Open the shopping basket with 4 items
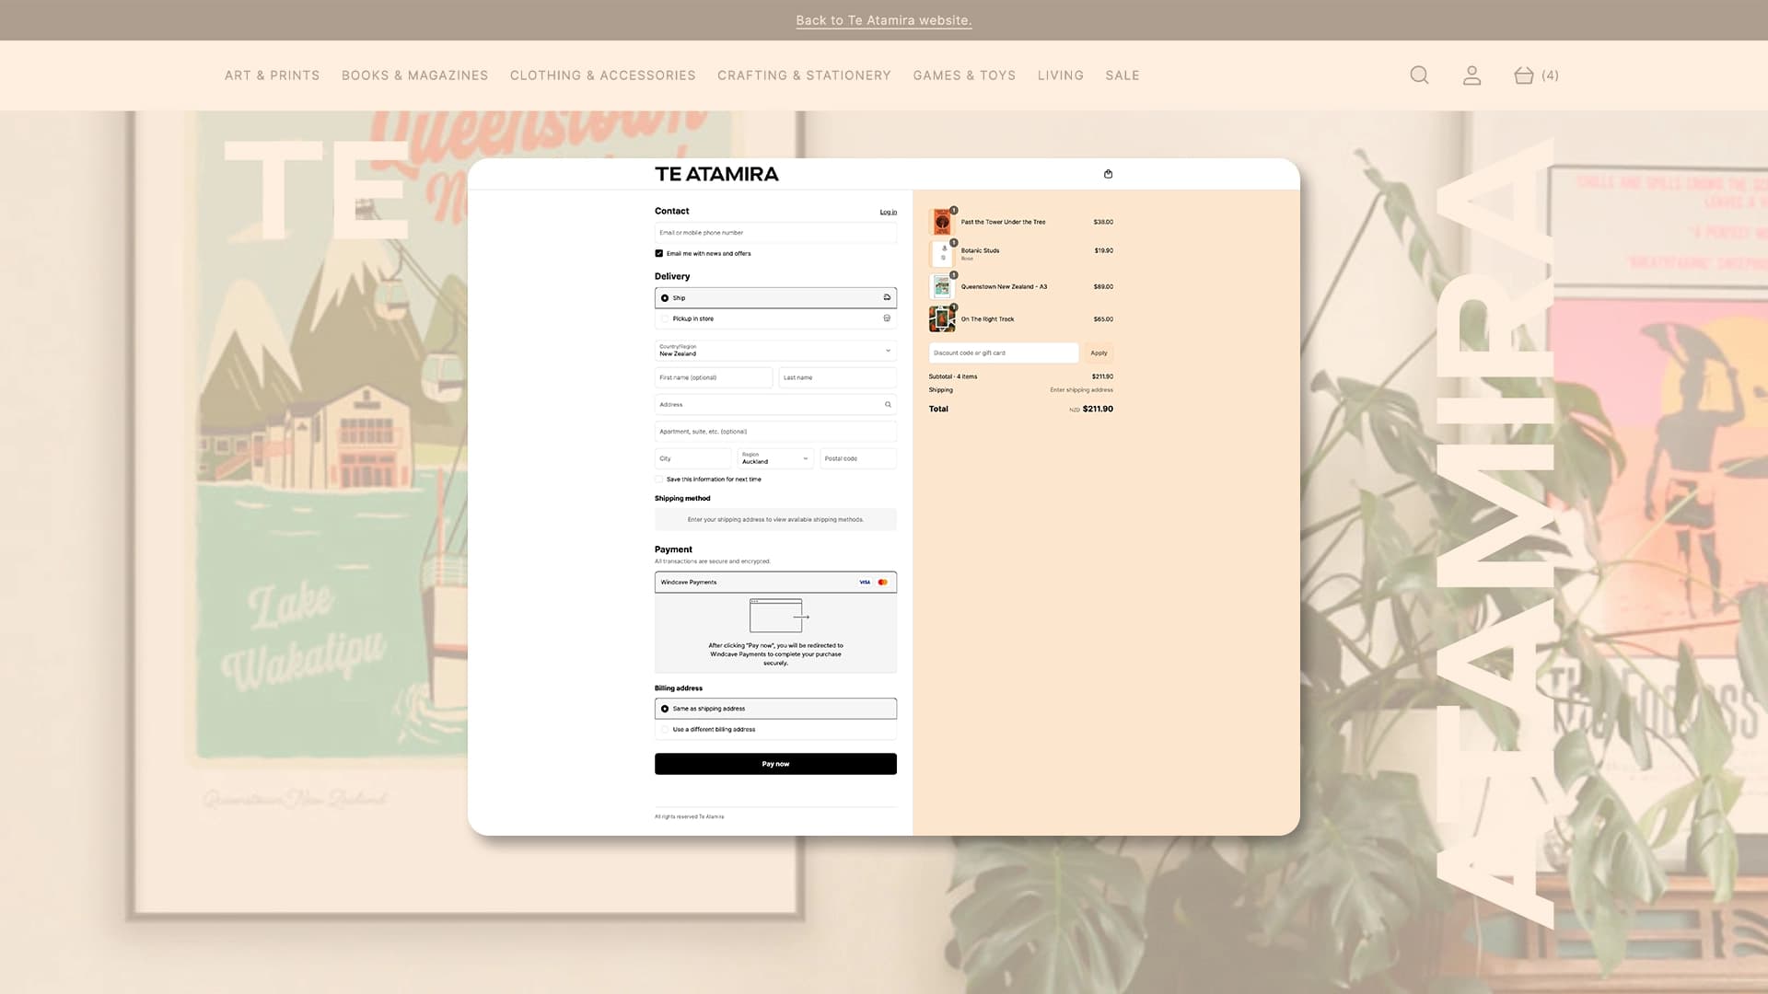1768x994 pixels. pos(1536,75)
